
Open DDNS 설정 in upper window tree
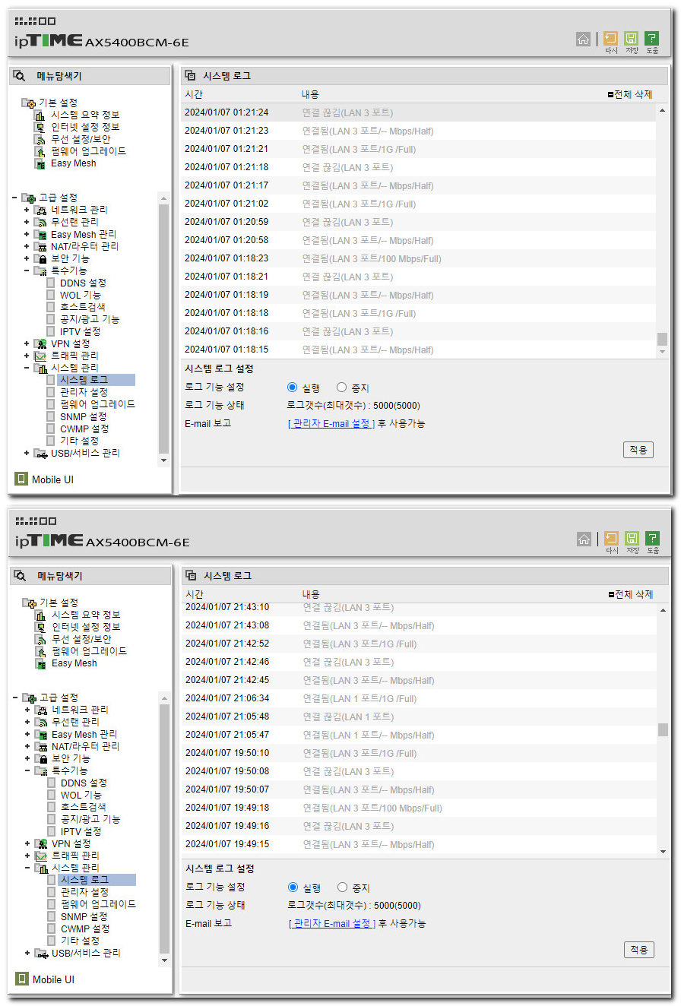coord(83,283)
